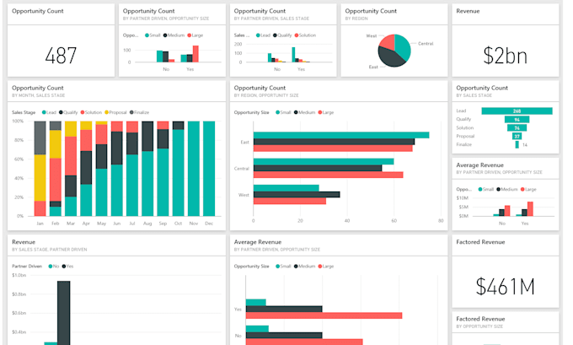Select the dark No Medium bar in the bottom Average Revenue chart

[284, 335]
